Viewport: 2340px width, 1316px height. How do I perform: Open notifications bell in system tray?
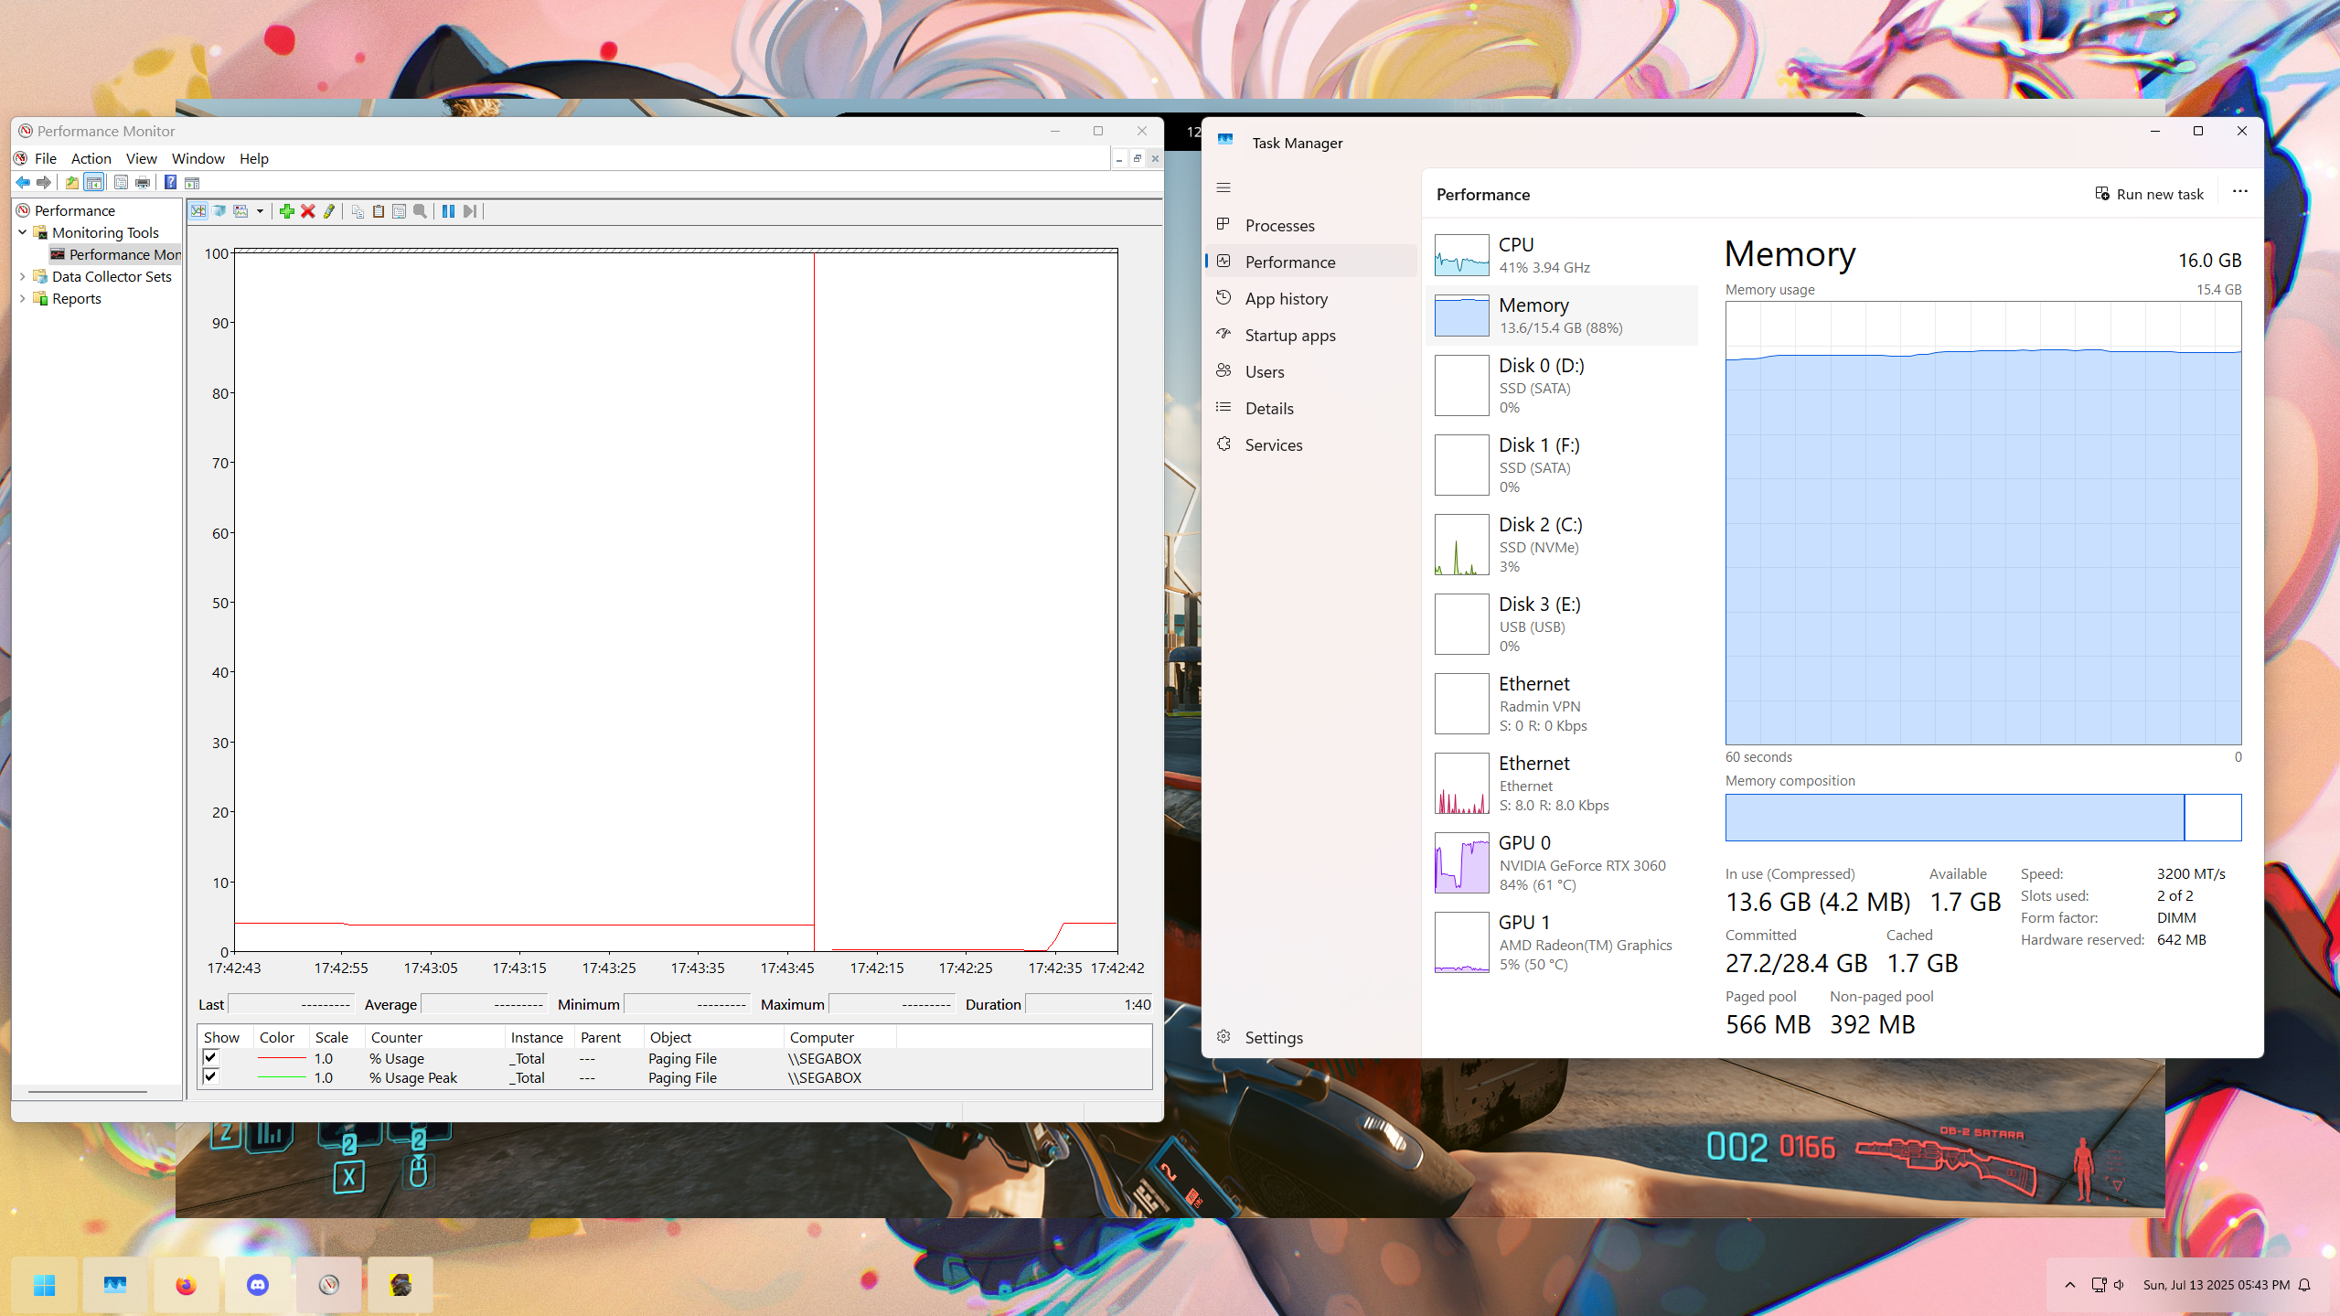point(2305,1285)
